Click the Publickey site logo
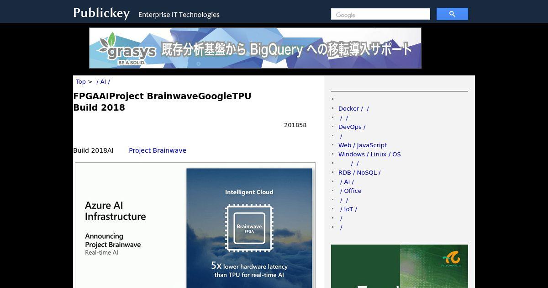The image size is (548, 288). (101, 13)
